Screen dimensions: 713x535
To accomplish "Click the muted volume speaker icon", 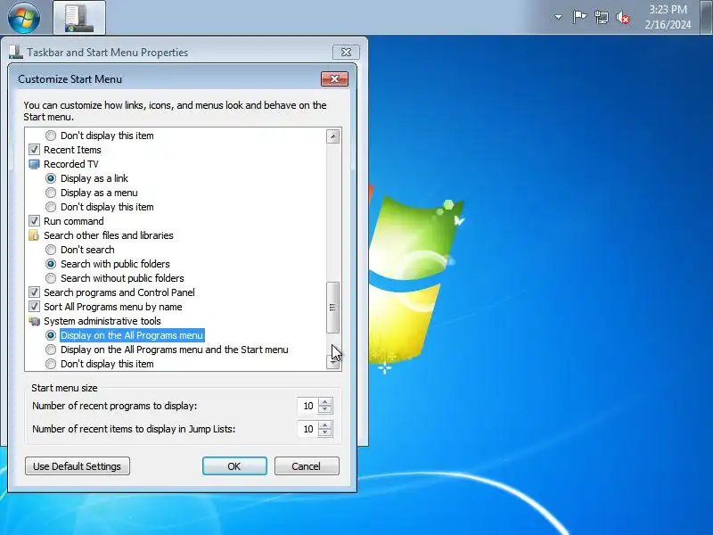I will pyautogui.click(x=623, y=18).
